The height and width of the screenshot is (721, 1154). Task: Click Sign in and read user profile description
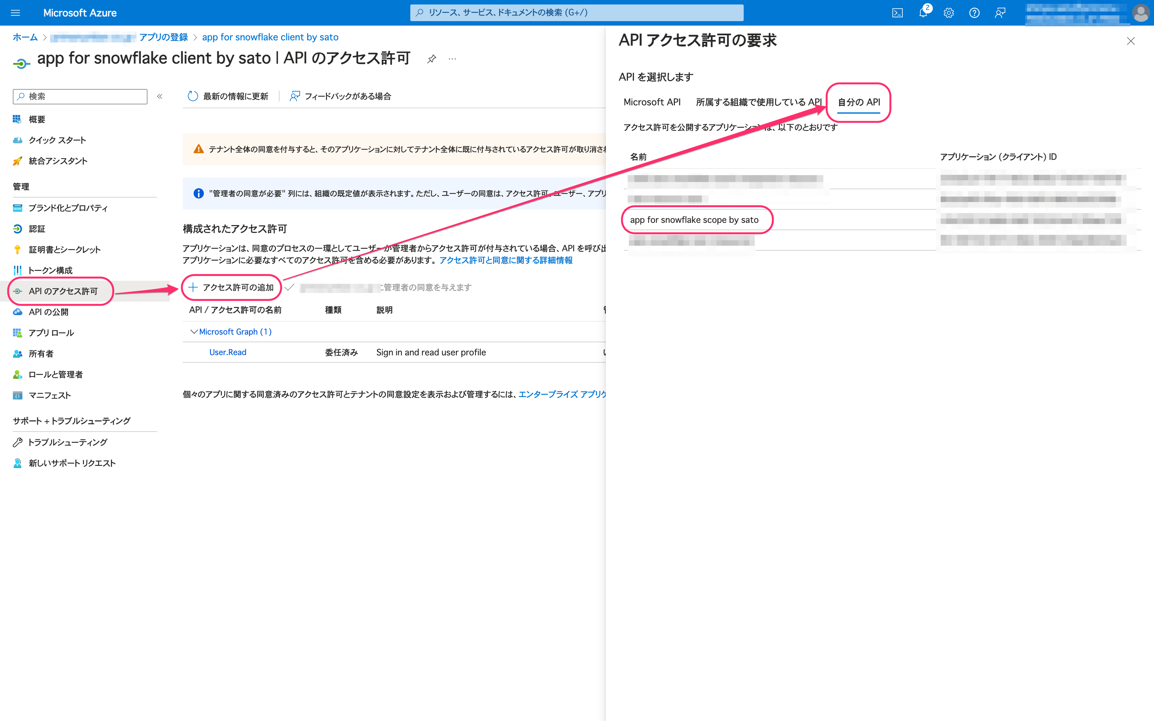click(431, 352)
